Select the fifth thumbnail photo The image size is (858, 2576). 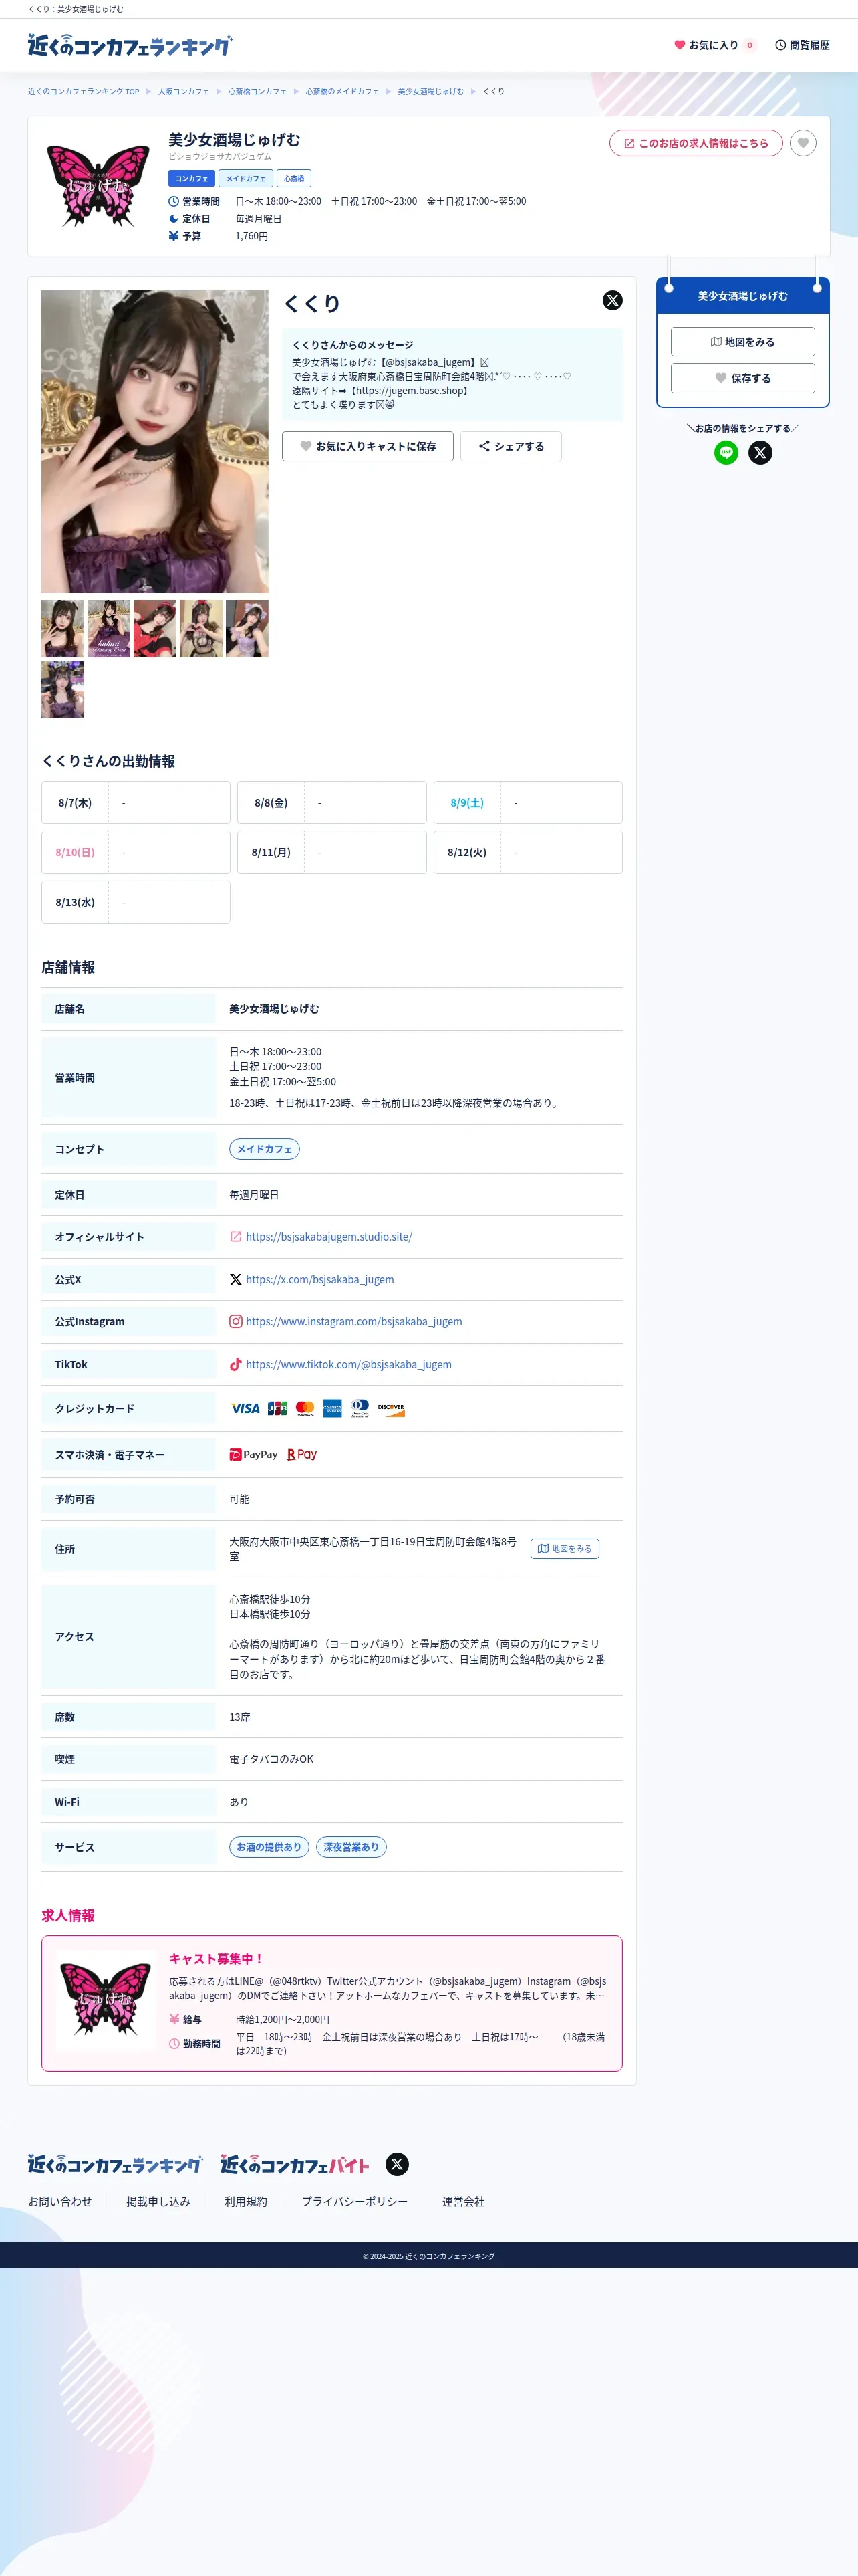click(x=247, y=628)
